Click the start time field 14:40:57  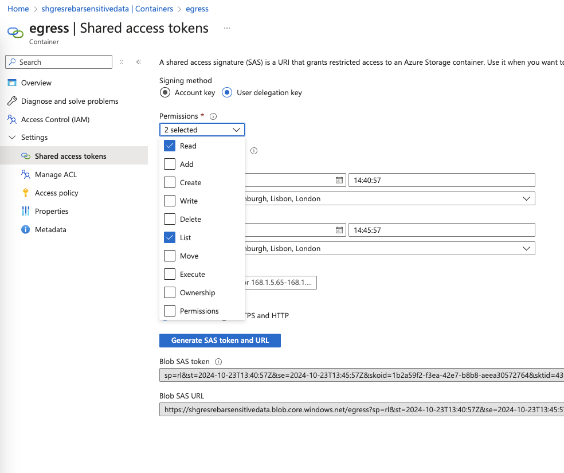click(x=442, y=180)
